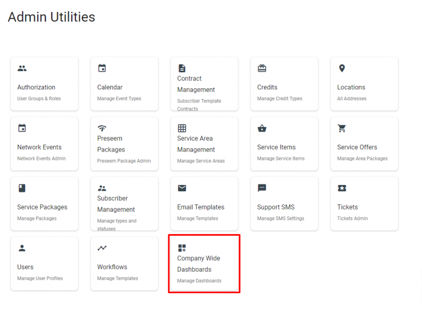Screen dimensions: 422x312
Task: Click the Company Wide Dashboards widgets icon
Action: (182, 248)
